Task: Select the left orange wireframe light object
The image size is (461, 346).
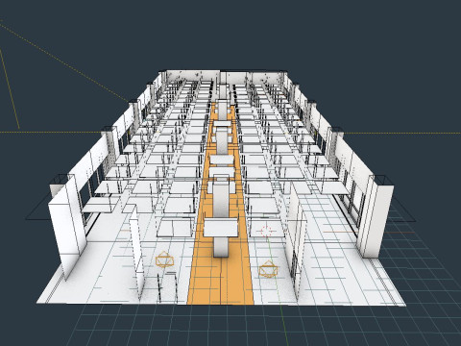Action: tap(164, 259)
